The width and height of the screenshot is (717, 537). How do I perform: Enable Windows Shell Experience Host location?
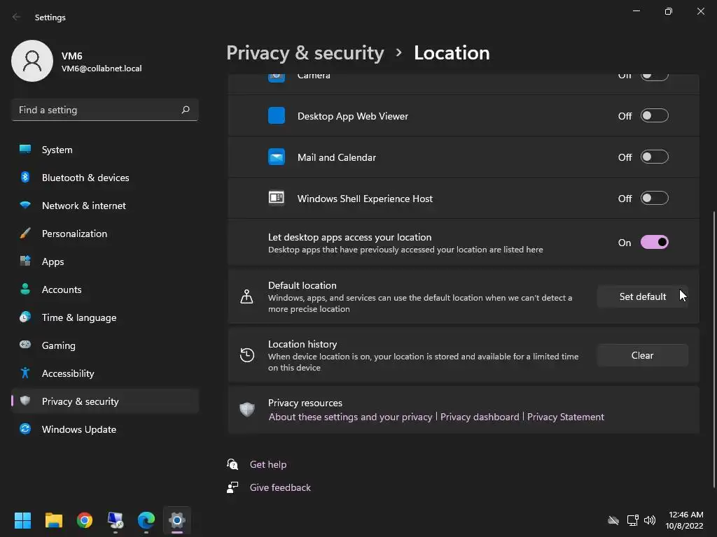pos(655,198)
